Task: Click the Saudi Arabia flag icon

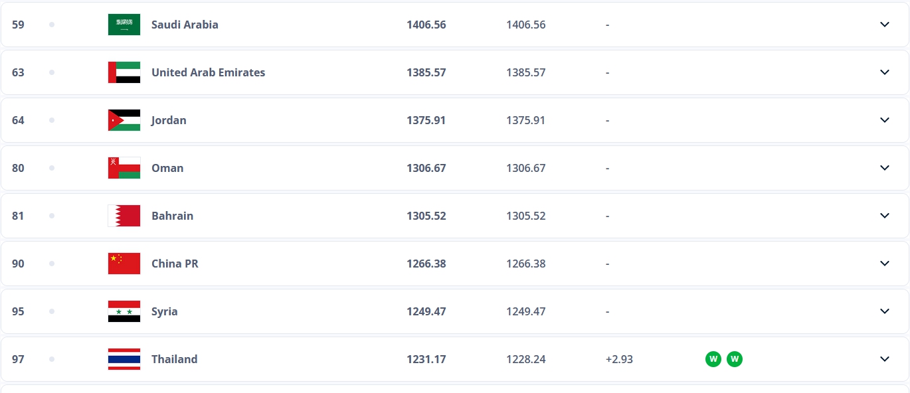Action: coord(124,25)
